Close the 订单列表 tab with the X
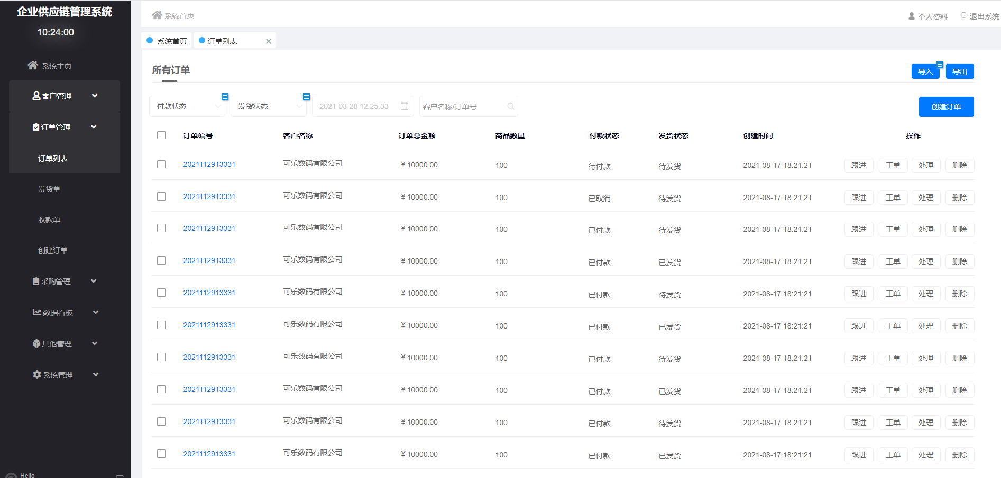 (x=269, y=41)
